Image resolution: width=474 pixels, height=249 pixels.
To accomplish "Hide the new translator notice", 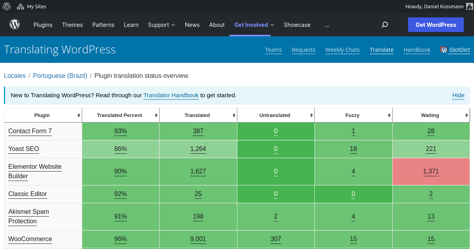I will [458, 95].
